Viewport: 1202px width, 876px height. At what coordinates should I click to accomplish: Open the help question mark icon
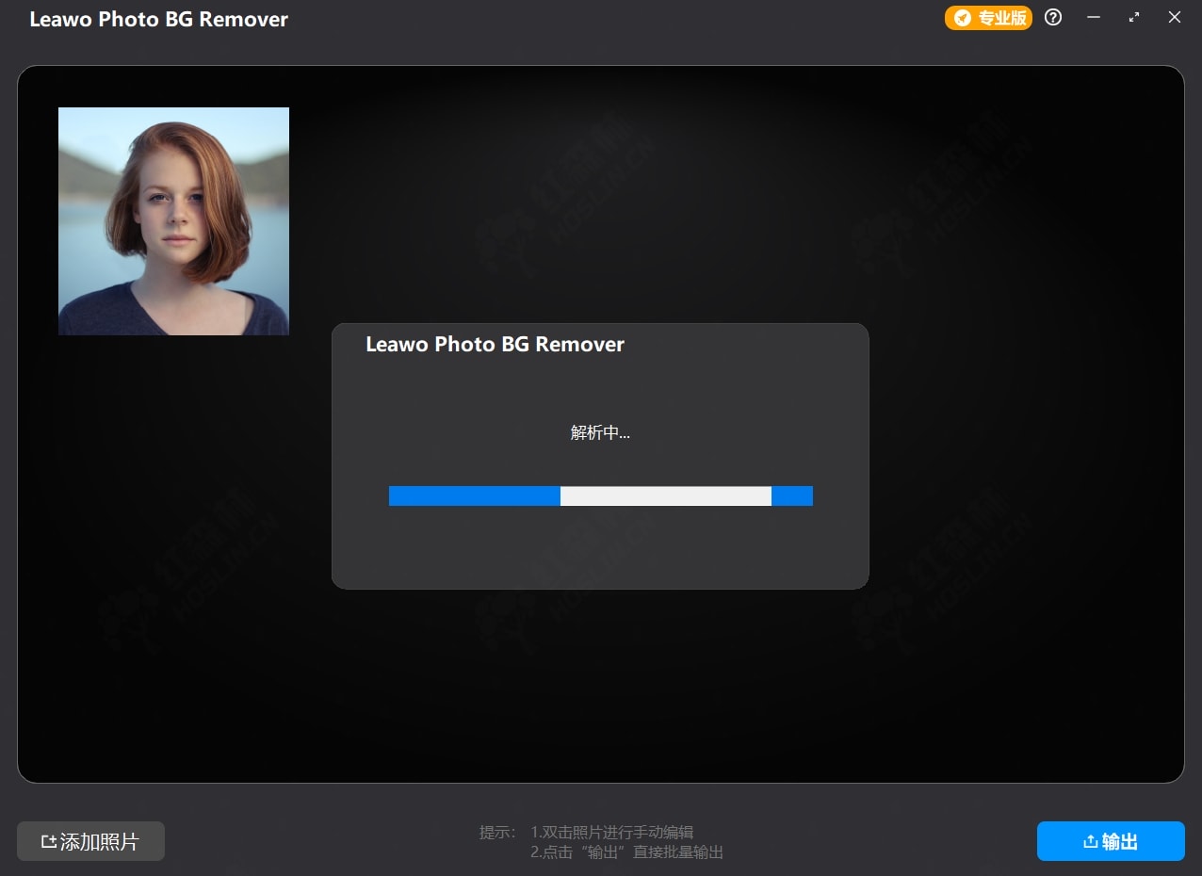1053,17
